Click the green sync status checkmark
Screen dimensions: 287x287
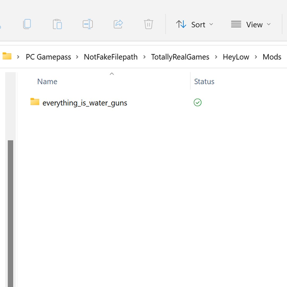(x=197, y=102)
